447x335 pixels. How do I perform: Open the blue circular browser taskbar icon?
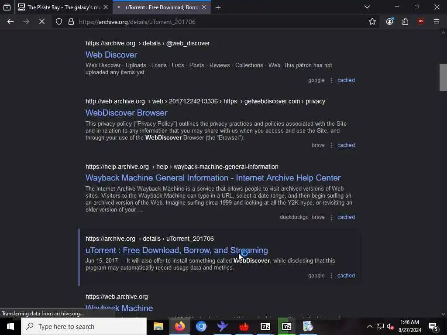[x=201, y=326]
